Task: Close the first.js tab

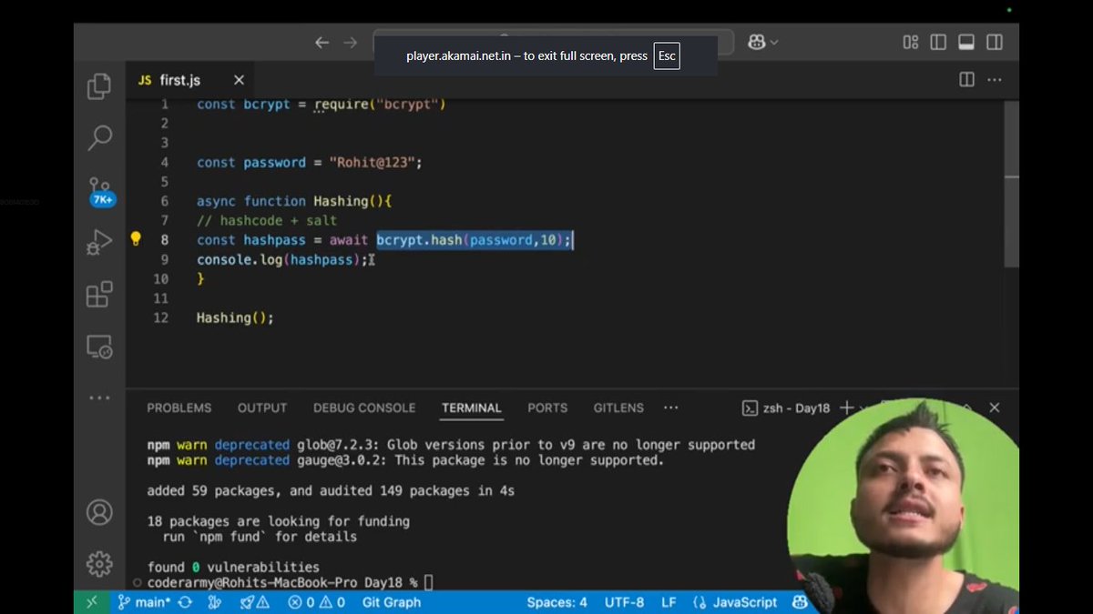Action: (x=239, y=80)
